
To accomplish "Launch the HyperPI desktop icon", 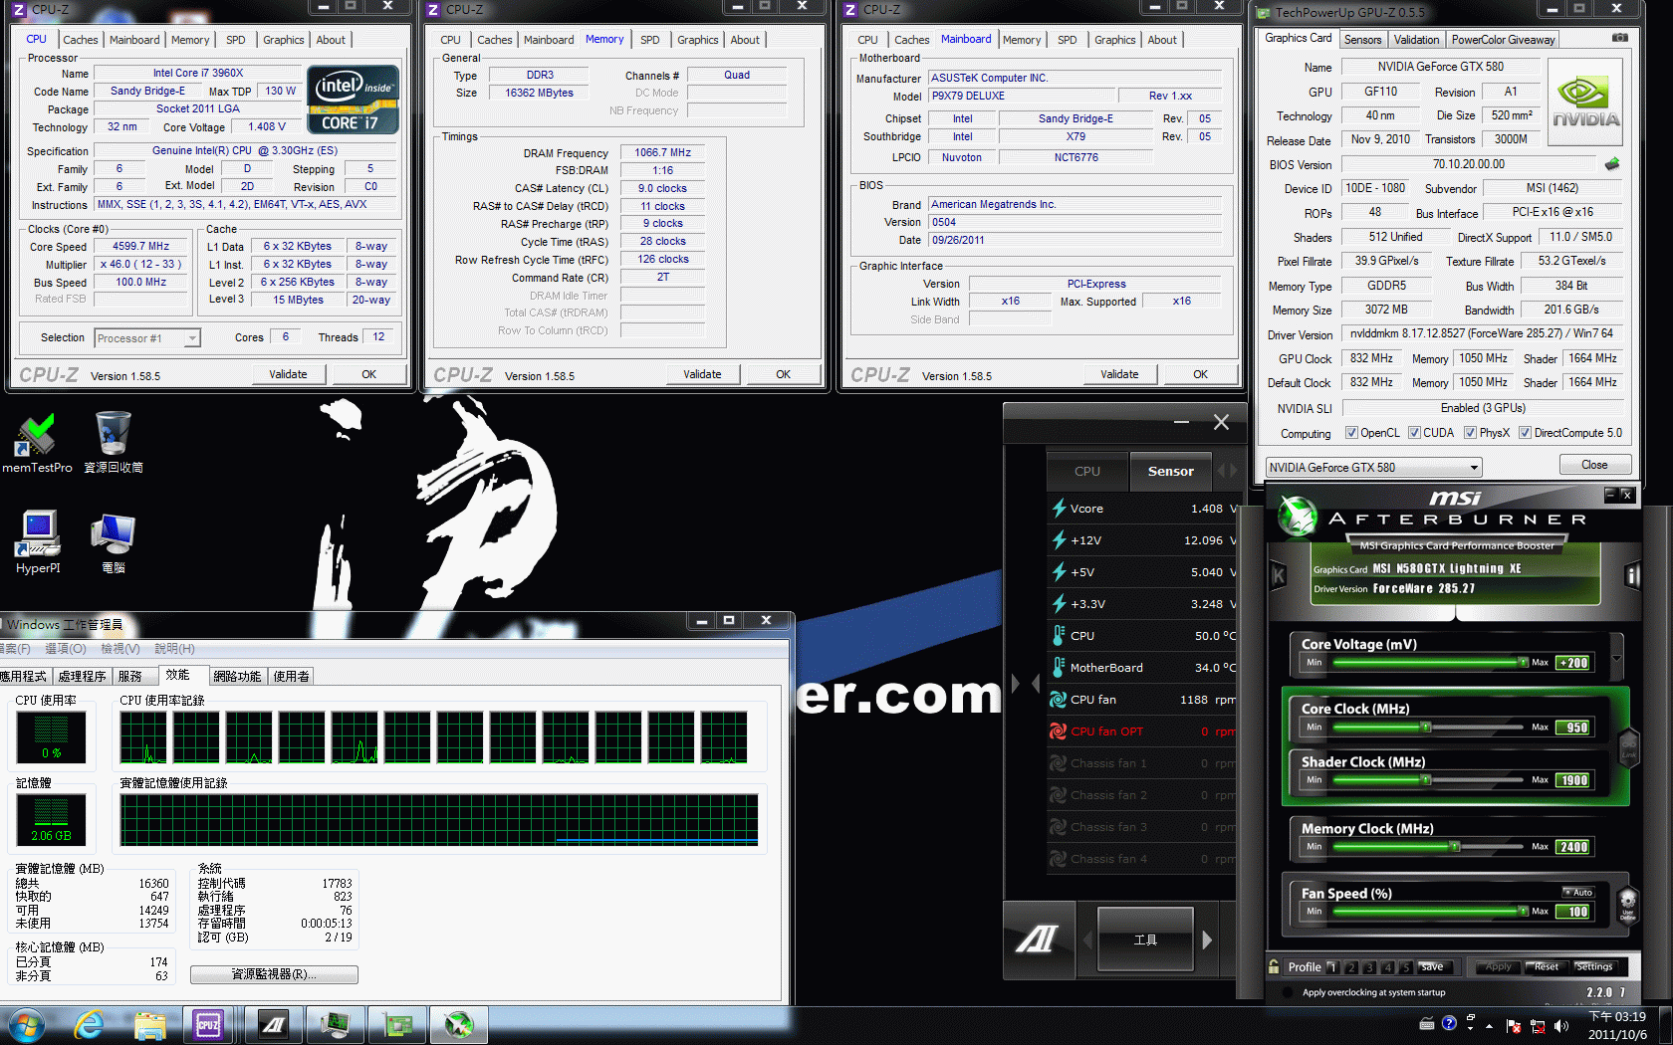I will coord(38,542).
